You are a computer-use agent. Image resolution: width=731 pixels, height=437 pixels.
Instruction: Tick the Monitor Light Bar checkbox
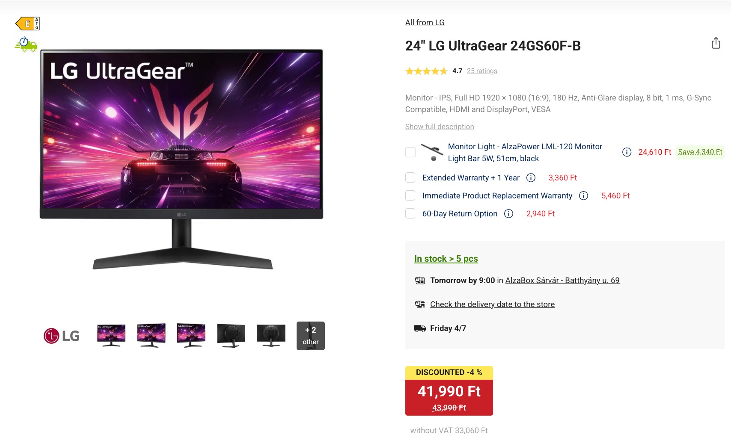410,152
